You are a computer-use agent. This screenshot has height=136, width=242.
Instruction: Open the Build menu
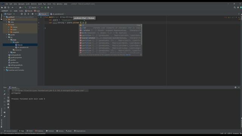pos(40,4)
